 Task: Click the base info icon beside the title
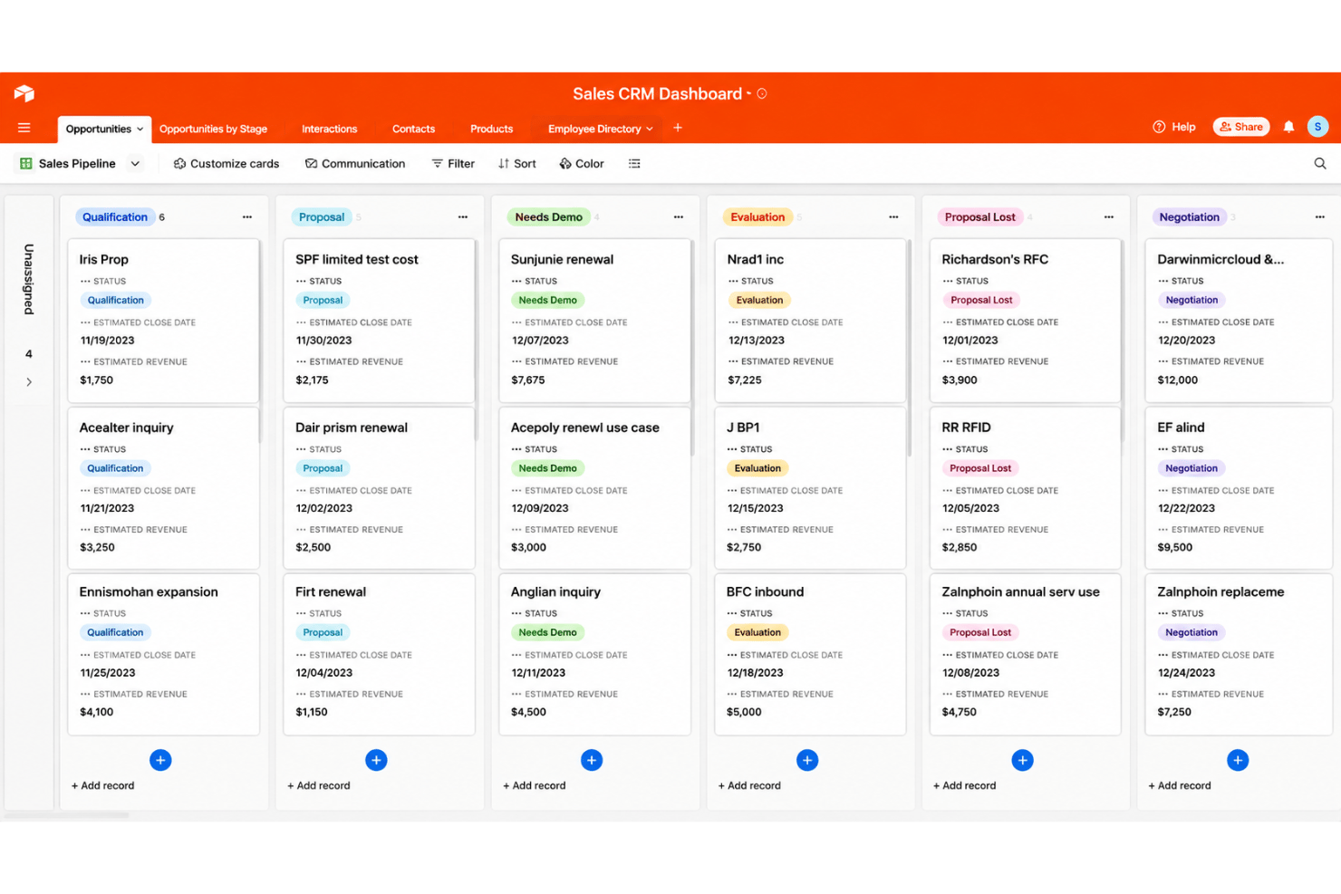tap(762, 93)
